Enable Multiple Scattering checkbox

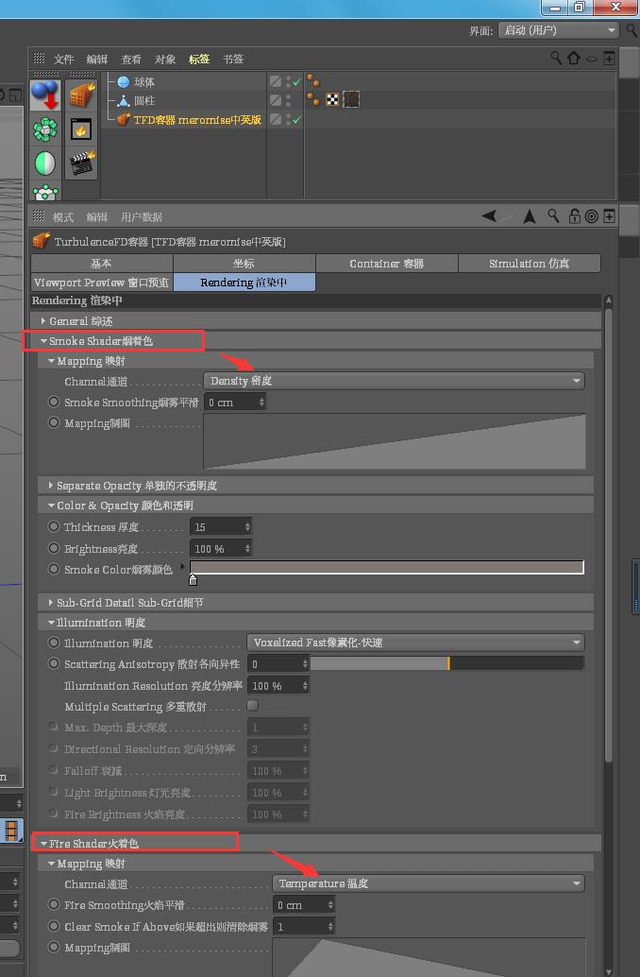(x=252, y=706)
